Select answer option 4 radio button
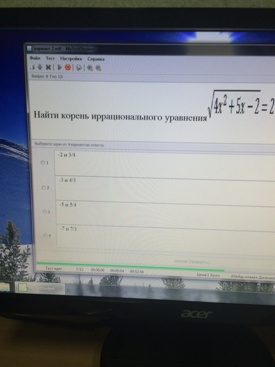275x367 pixels. click(46, 236)
